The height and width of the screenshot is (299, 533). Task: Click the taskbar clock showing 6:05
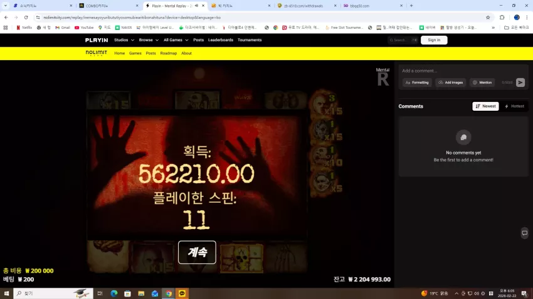tap(507, 293)
